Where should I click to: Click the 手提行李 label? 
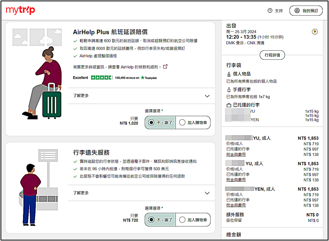242,90
